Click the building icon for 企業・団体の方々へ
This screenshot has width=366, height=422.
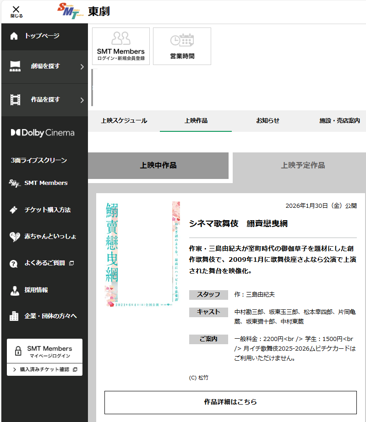pos(14,316)
